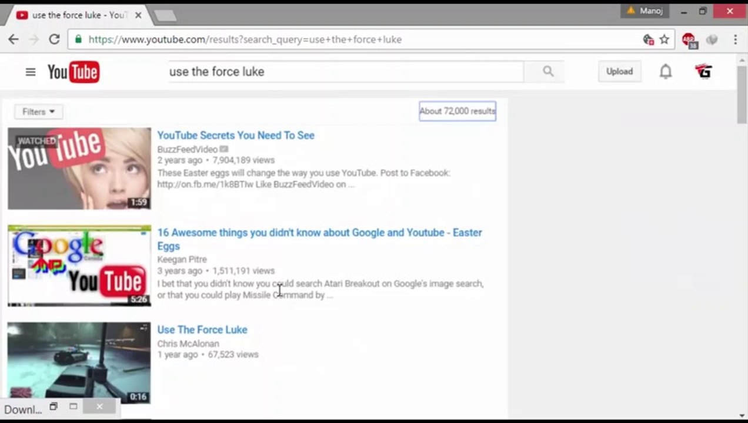Open the notifications bell
This screenshot has width=748, height=423.
[x=666, y=72]
